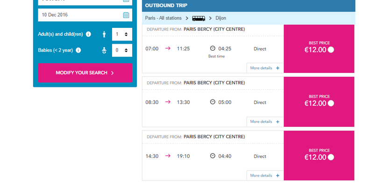This screenshot has height=185, width=383.
Task: Click pink arrow between 07:00 and 11:25
Action: (168, 48)
